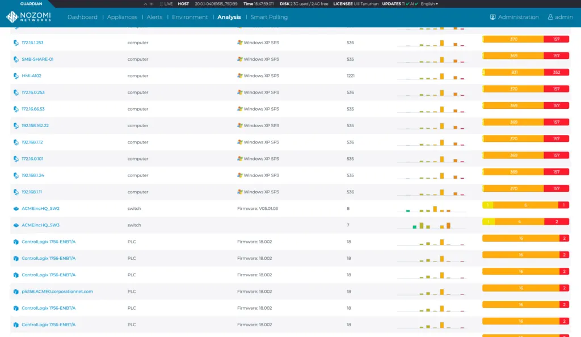
Task: Click the HMI-A102 severity bar showing 831
Action: pos(514,72)
